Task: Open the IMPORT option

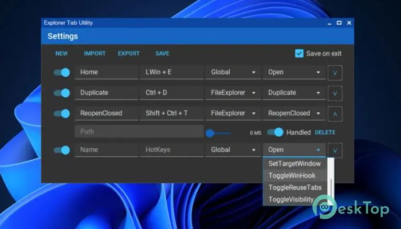Action: tap(95, 53)
